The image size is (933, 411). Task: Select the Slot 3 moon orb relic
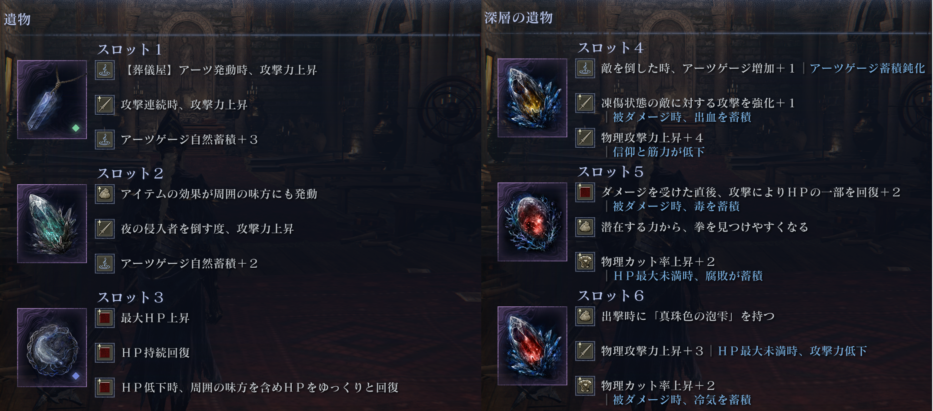pyautogui.click(x=52, y=347)
